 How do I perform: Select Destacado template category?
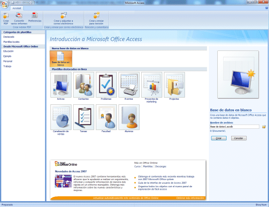point(9,37)
